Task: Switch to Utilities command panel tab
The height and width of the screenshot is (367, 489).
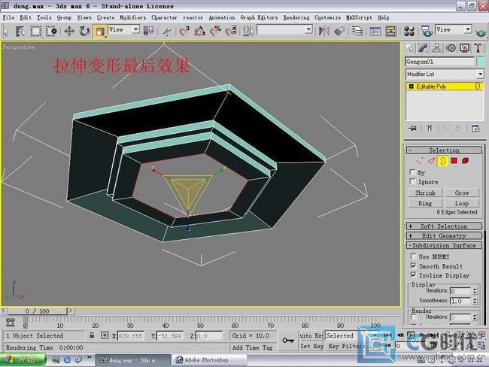Action: tap(478, 48)
